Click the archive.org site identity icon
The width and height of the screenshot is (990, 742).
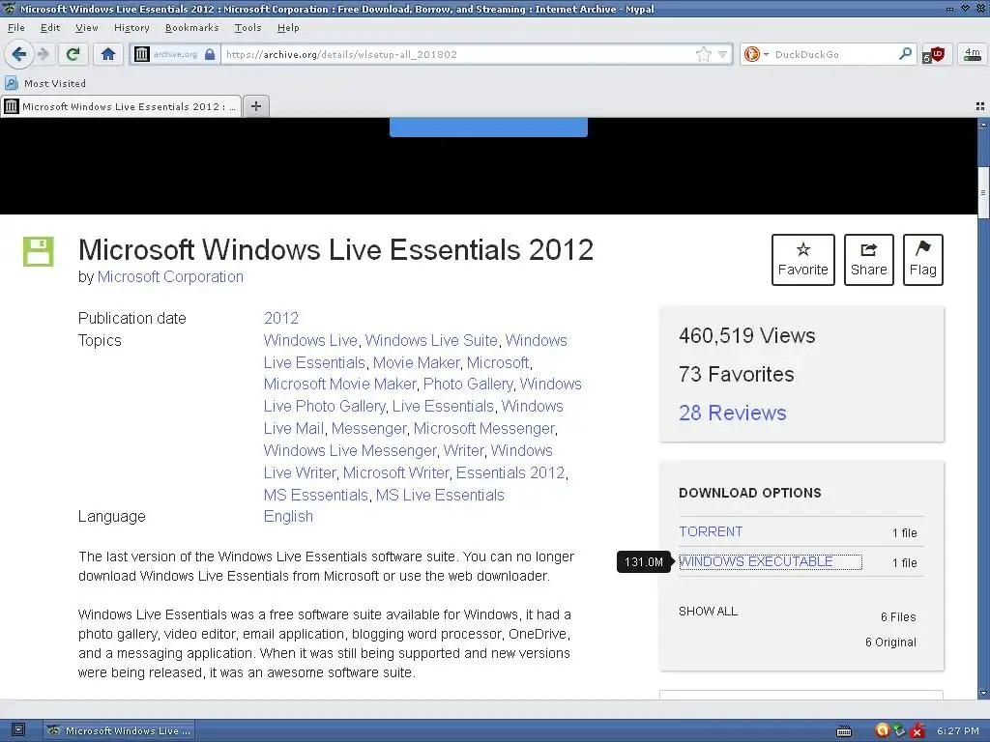click(x=142, y=54)
